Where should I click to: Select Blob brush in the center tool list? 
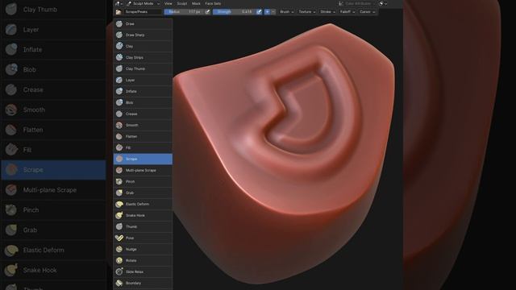[143, 102]
